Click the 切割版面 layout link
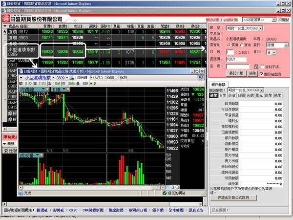 [230, 20]
